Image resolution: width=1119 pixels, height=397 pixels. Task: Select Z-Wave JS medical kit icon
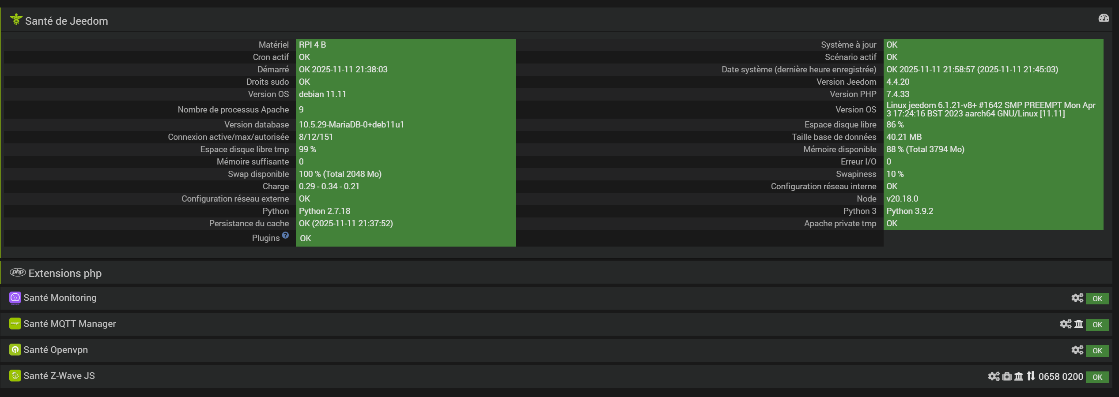click(1007, 376)
